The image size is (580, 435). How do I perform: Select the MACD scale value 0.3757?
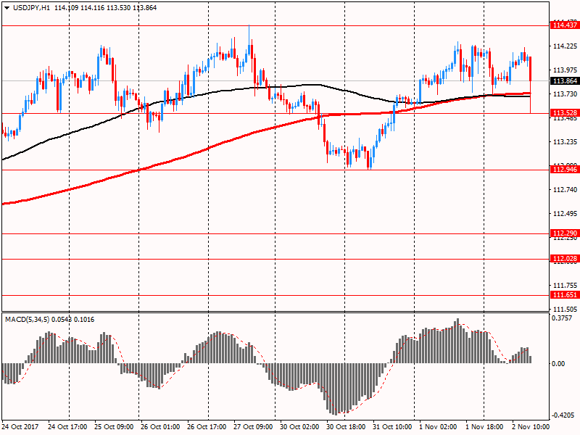pos(561,318)
